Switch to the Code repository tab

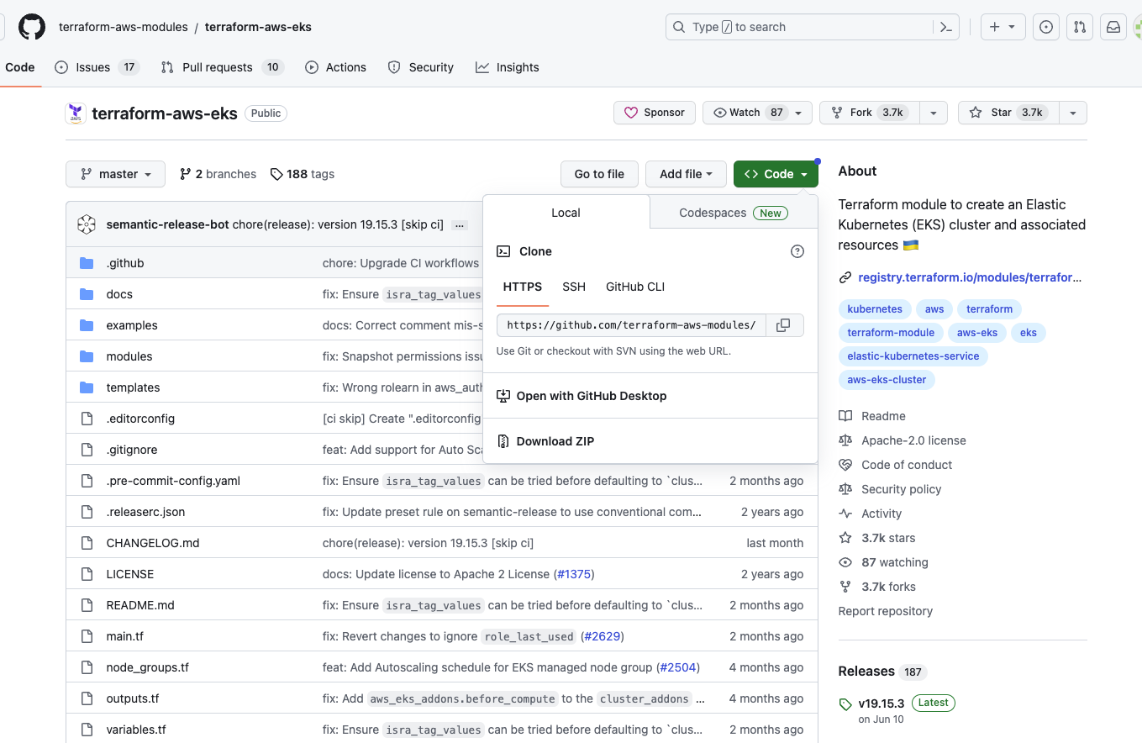(x=20, y=67)
